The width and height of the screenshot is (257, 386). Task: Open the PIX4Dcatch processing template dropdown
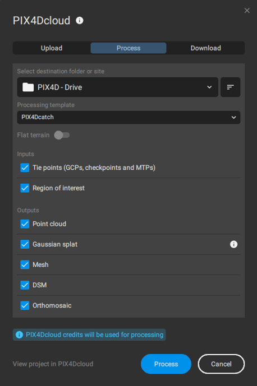(x=128, y=117)
